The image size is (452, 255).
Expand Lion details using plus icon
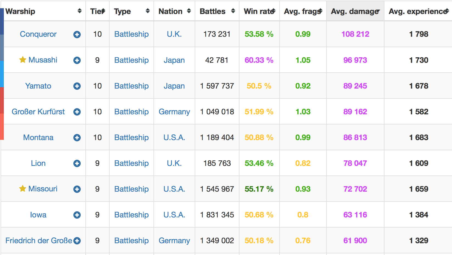77,163
